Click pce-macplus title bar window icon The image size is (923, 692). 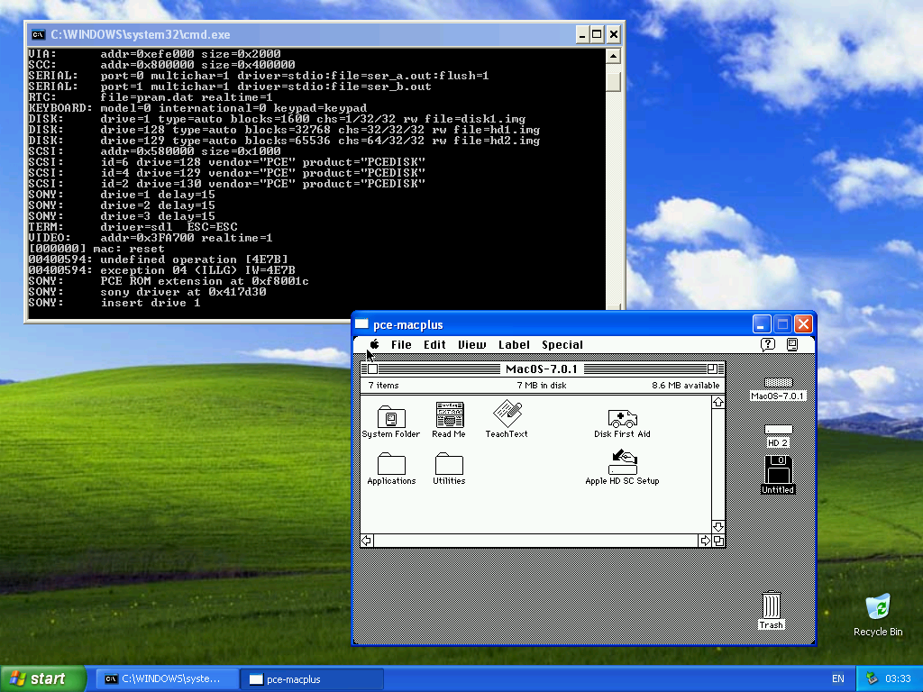click(x=361, y=323)
